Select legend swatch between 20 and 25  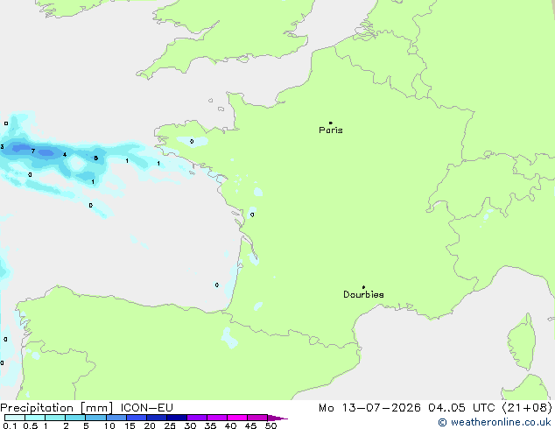click(x=157, y=418)
